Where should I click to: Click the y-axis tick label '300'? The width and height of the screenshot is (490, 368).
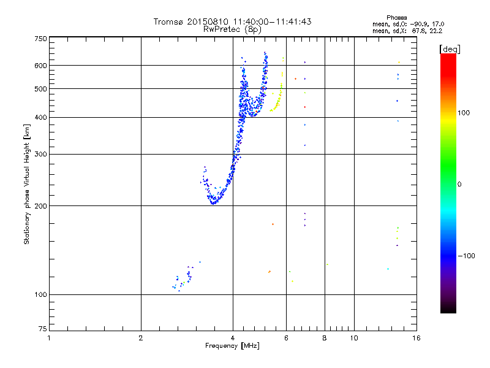coord(40,154)
